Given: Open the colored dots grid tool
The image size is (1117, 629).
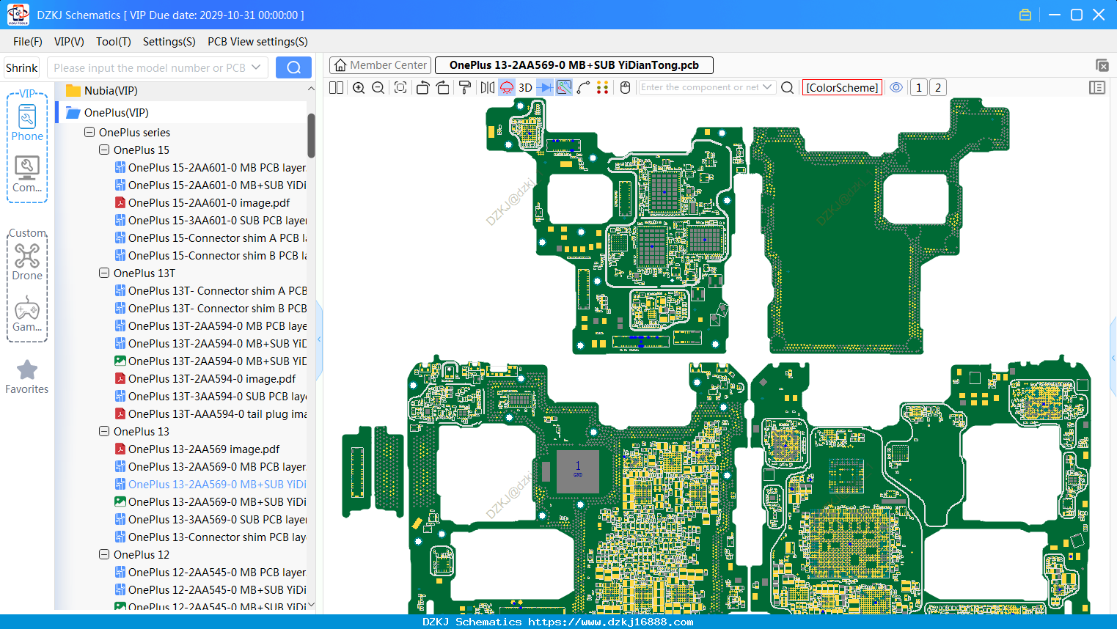Looking at the screenshot, I should 602,87.
